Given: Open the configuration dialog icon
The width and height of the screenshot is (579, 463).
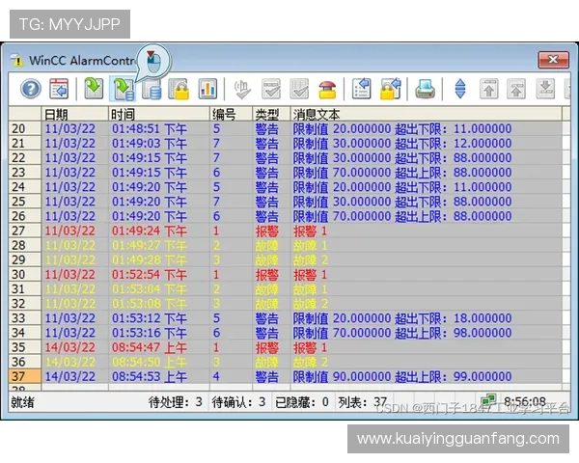Looking at the screenshot, I should click(59, 89).
